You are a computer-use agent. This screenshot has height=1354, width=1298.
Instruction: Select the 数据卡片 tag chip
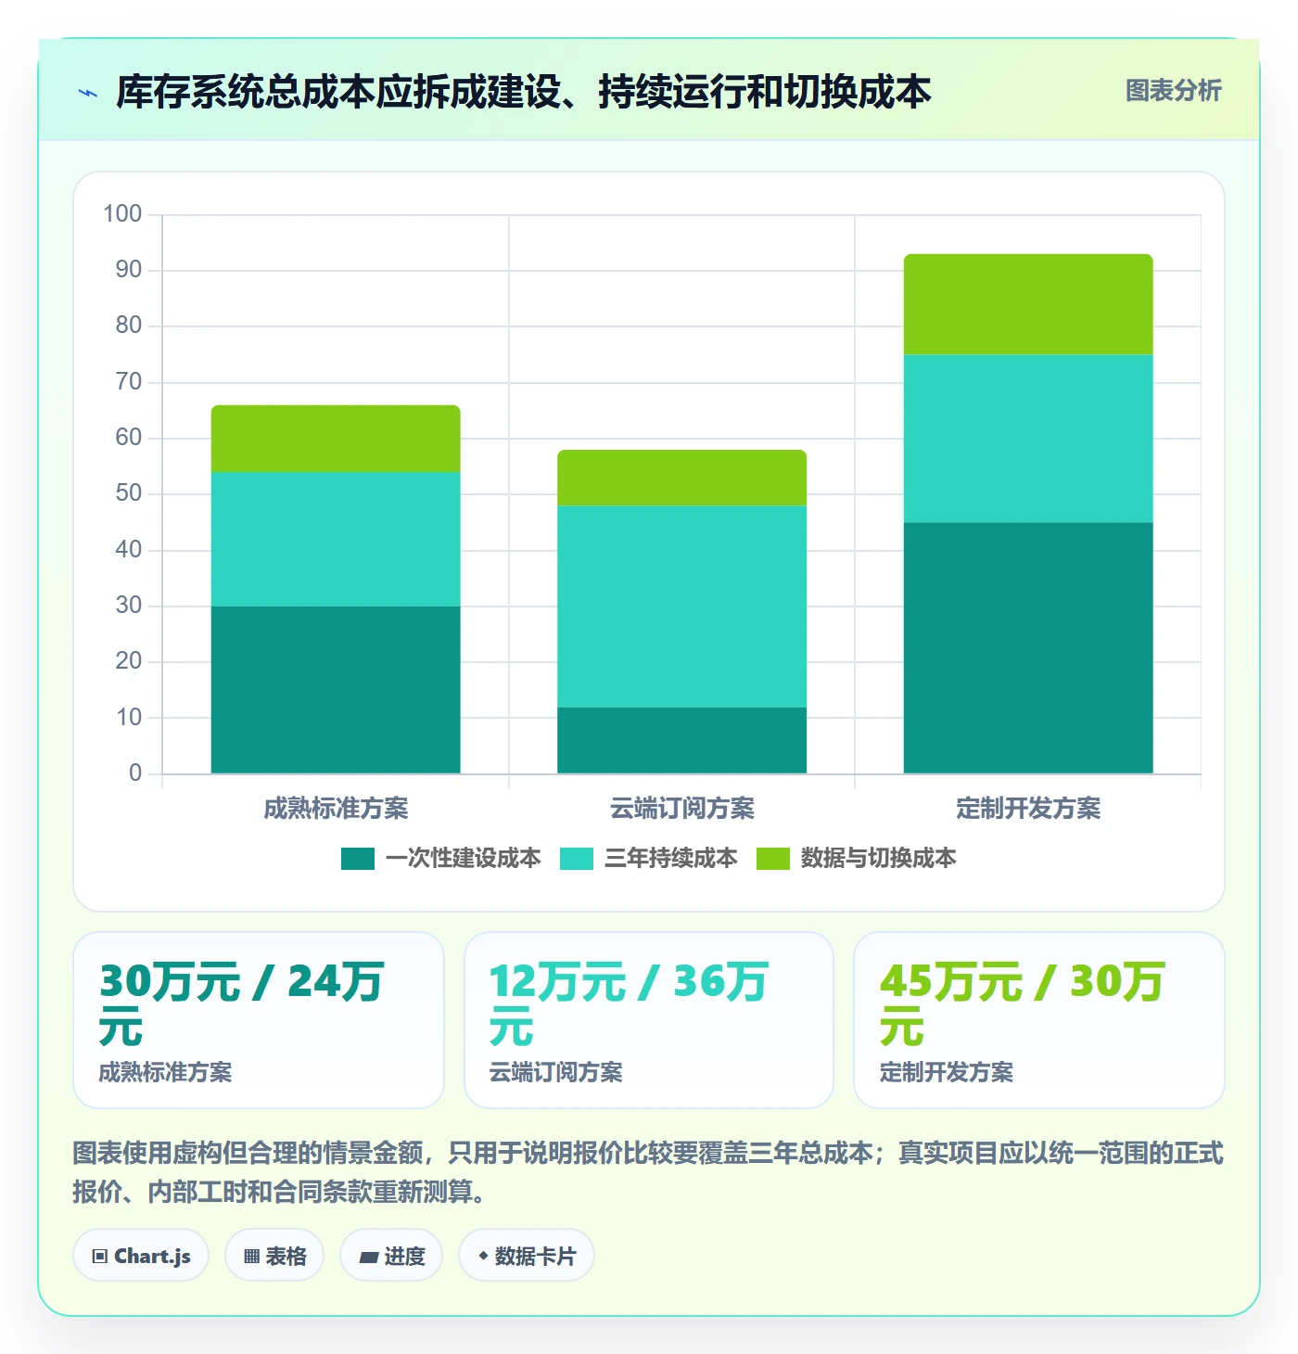coord(527,1256)
